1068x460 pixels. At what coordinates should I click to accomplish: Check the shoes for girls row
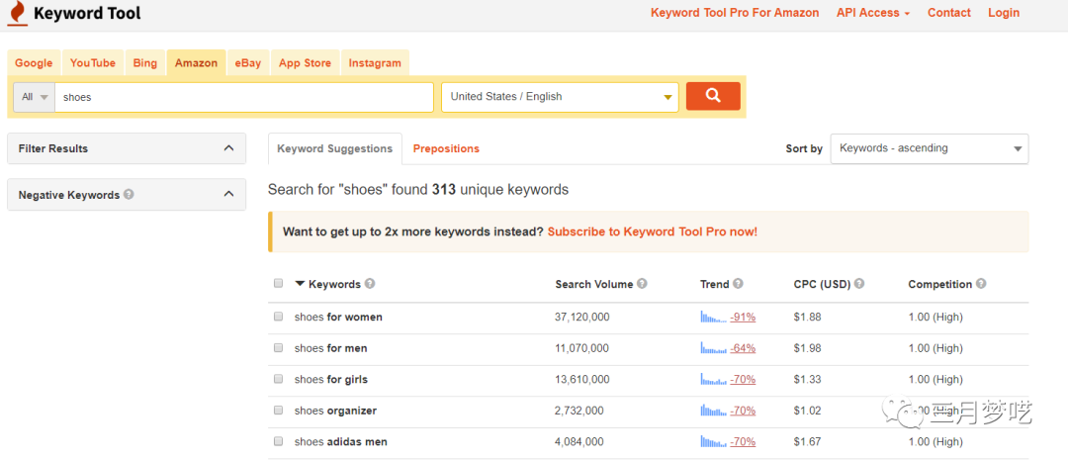[278, 379]
